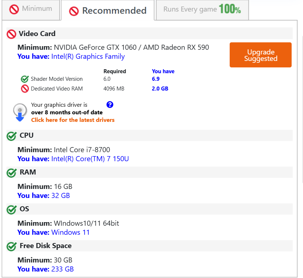The image size is (303, 278).
Task: Select the Recommended tab
Action: tap(108, 10)
